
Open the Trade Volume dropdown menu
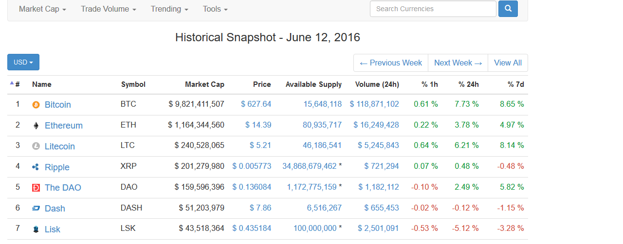[109, 9]
